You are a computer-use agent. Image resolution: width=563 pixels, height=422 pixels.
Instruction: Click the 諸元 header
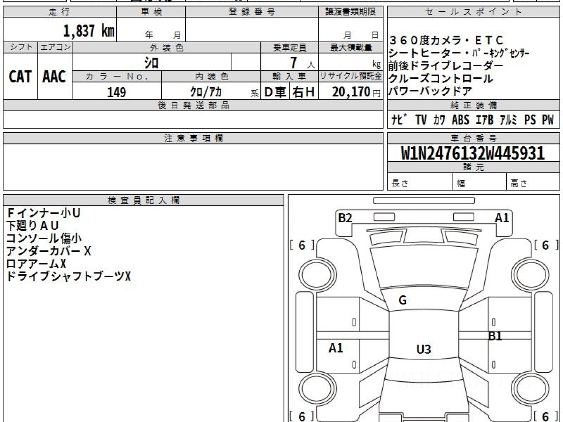[x=473, y=167]
